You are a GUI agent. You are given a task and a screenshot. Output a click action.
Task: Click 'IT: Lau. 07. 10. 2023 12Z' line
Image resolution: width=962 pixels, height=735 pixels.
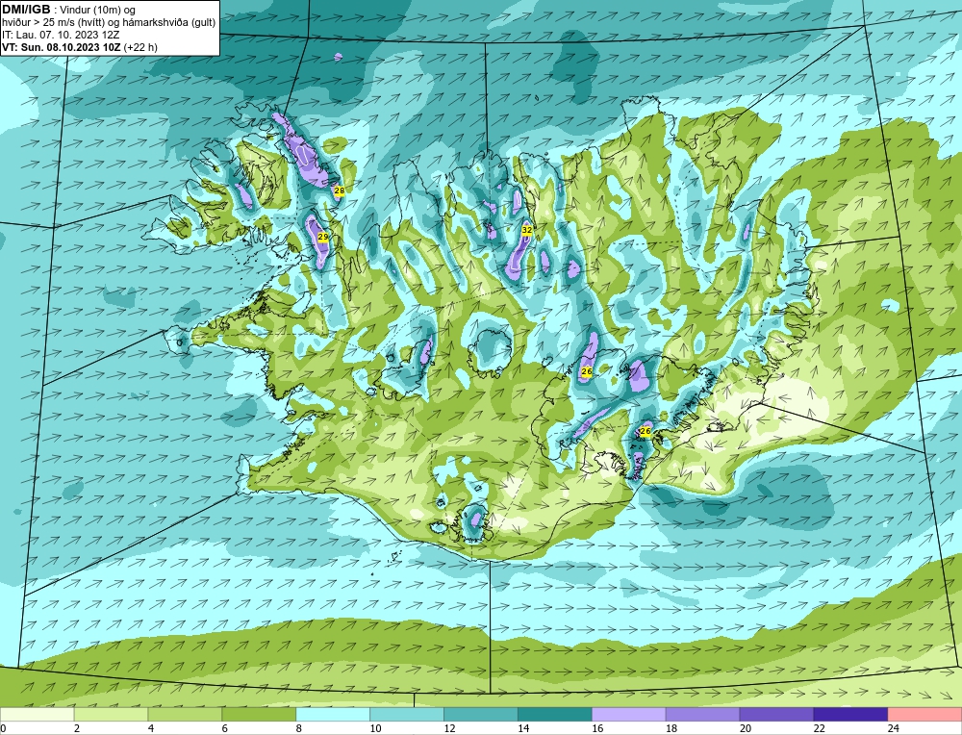(x=61, y=35)
